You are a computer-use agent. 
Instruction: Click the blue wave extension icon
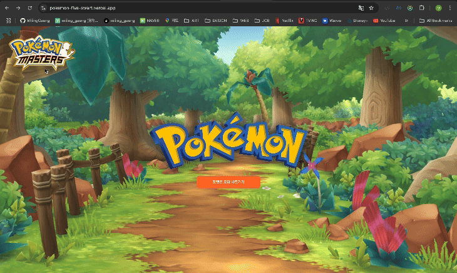tap(398, 8)
